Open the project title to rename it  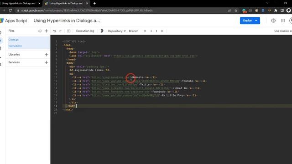coord(67,20)
